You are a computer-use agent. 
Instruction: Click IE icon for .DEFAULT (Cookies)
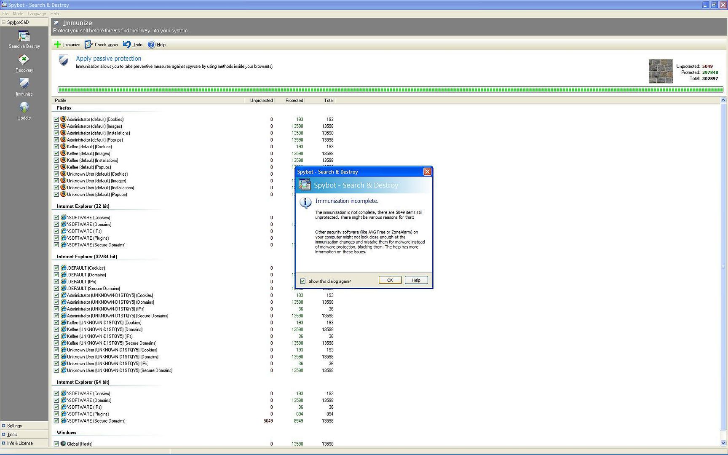(x=64, y=268)
